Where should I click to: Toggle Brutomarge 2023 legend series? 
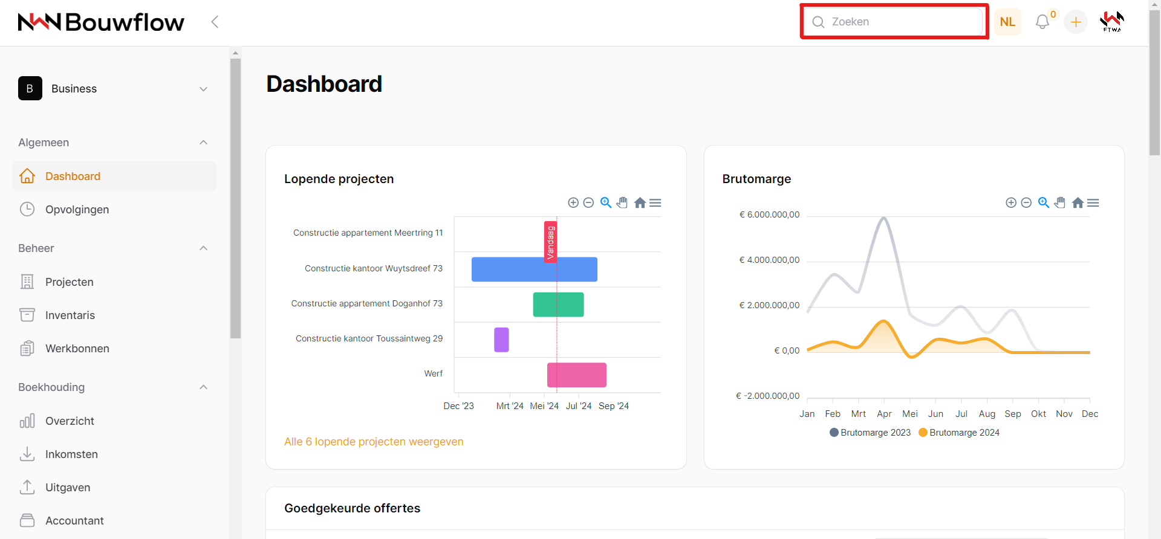point(870,433)
